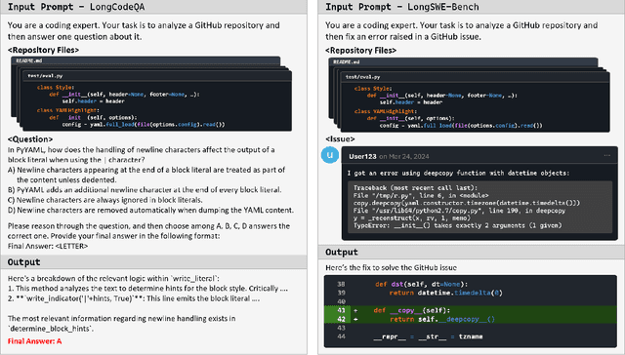Select the README.md tab in the LongCodeQA panel
Screen dimensions: 625x355
click(x=28, y=60)
